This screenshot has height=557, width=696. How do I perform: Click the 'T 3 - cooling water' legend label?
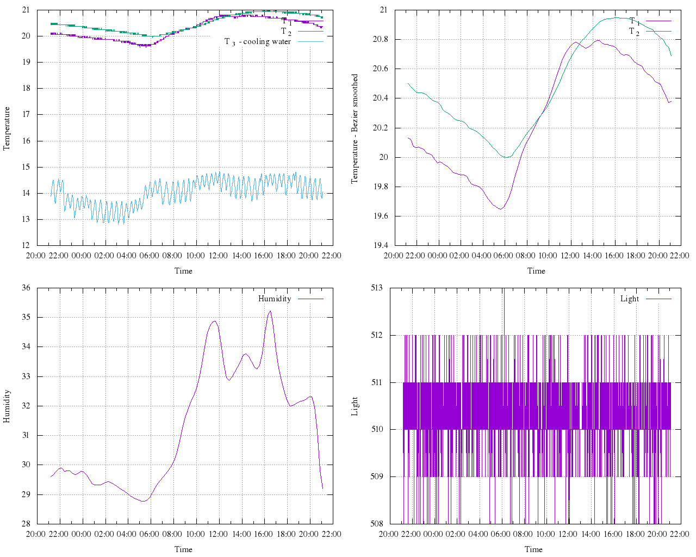258,42
